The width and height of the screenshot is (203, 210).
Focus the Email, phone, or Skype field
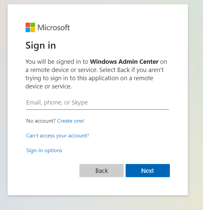point(97,103)
